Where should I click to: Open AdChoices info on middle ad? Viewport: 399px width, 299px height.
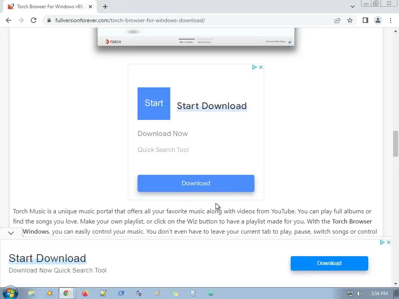(x=254, y=67)
